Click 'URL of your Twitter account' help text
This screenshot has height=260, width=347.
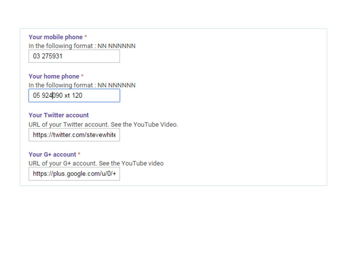[103, 125]
